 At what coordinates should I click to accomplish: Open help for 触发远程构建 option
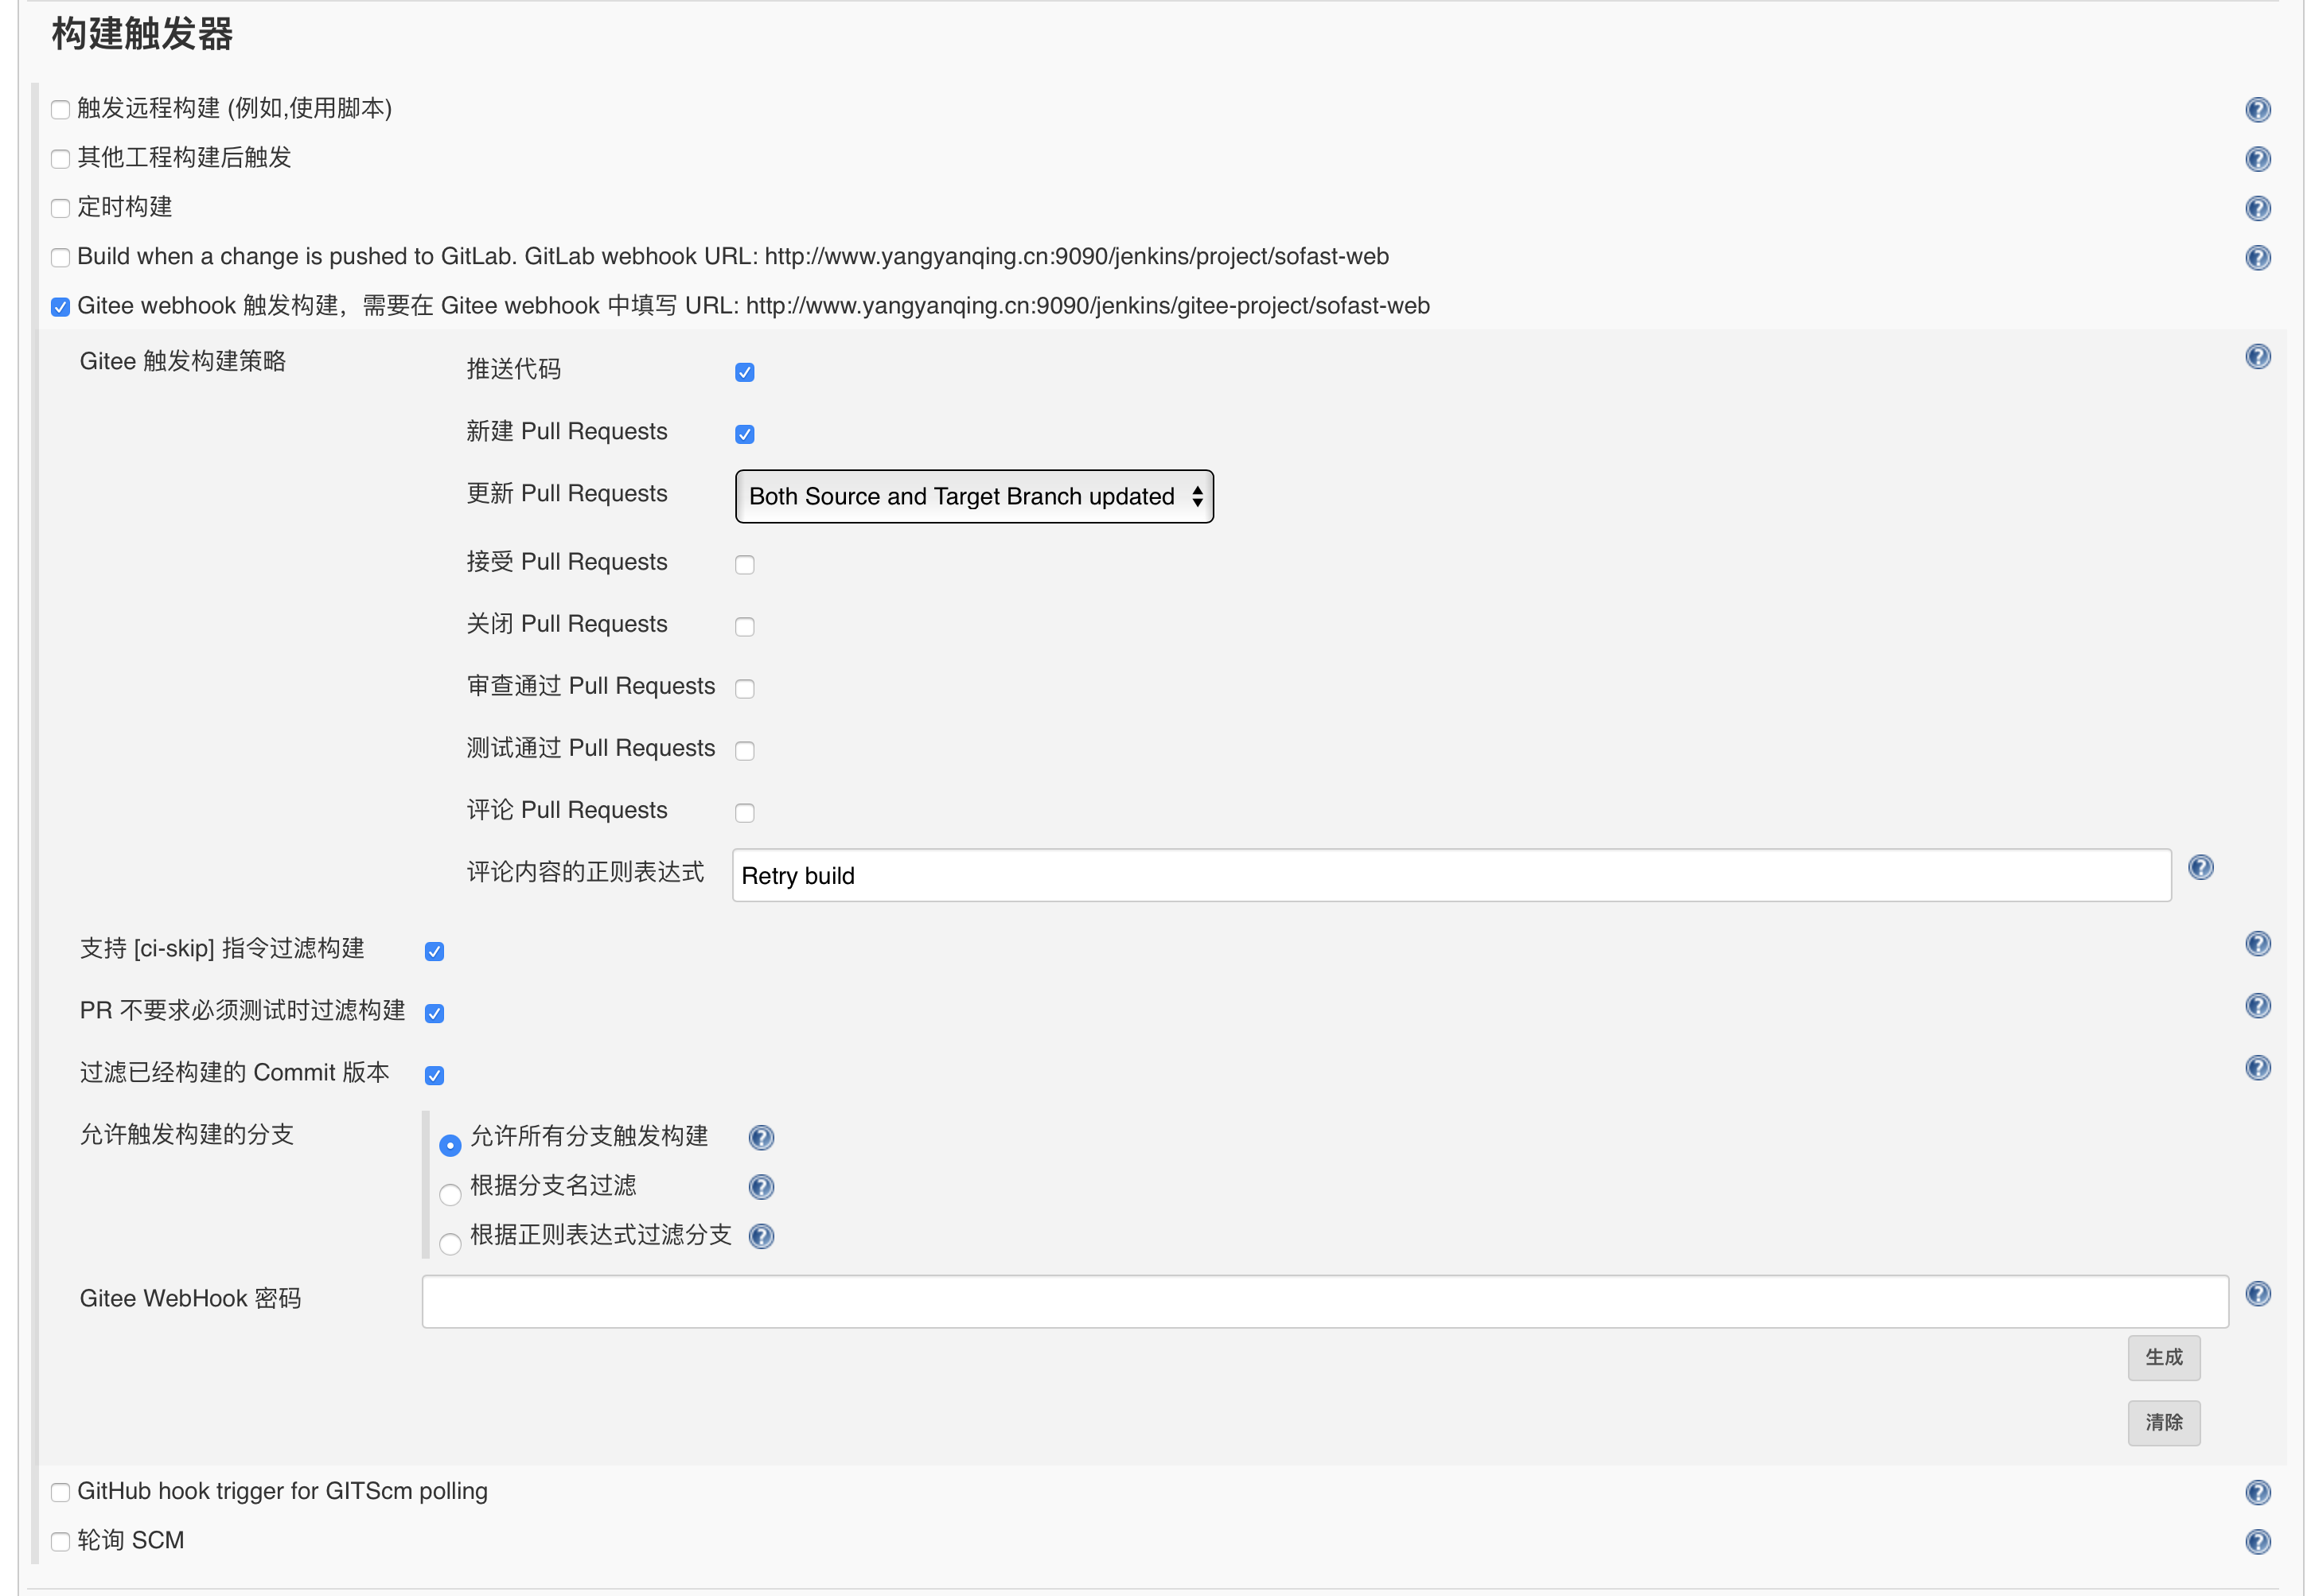pos(2257,110)
